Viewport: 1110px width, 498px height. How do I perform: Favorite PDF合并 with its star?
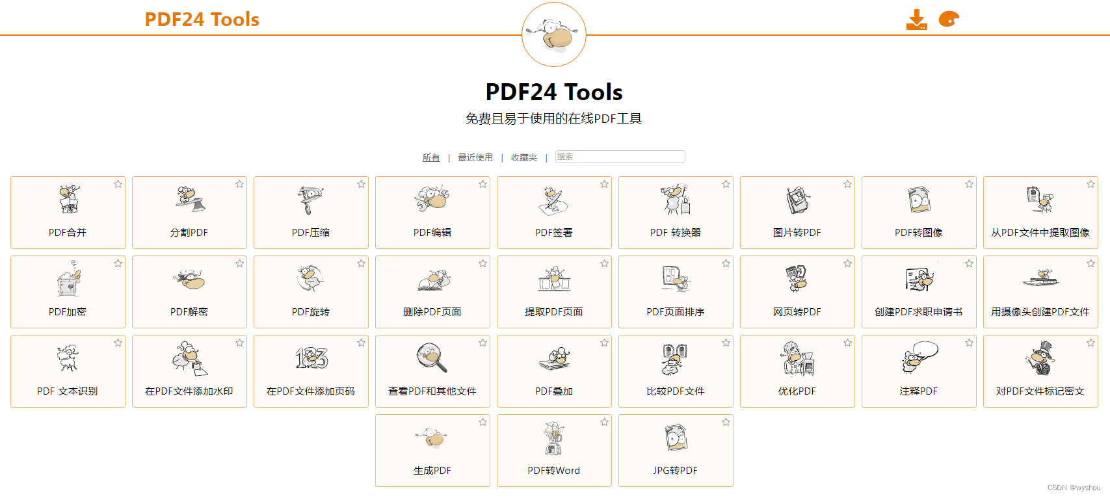[118, 184]
